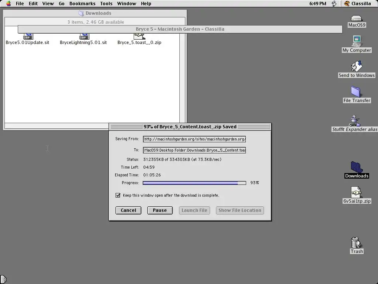Click the Saving From URL field
This screenshot has width=378, height=284.
[194, 139]
